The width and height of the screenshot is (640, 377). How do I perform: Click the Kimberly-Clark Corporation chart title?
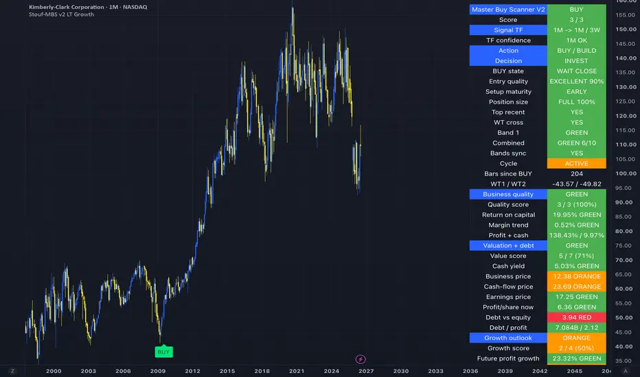[88, 7]
